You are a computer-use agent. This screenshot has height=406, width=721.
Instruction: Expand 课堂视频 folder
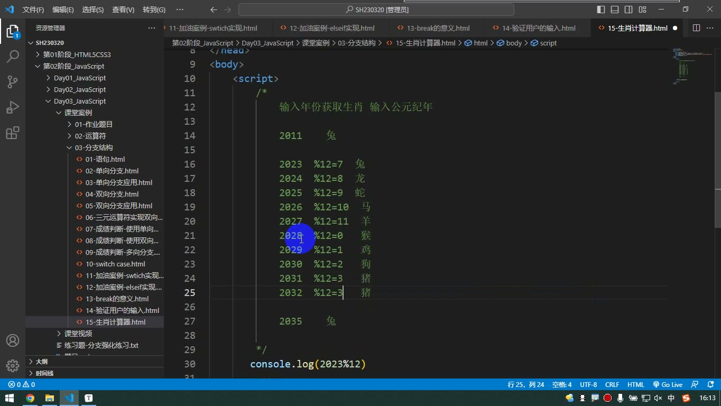coord(78,334)
